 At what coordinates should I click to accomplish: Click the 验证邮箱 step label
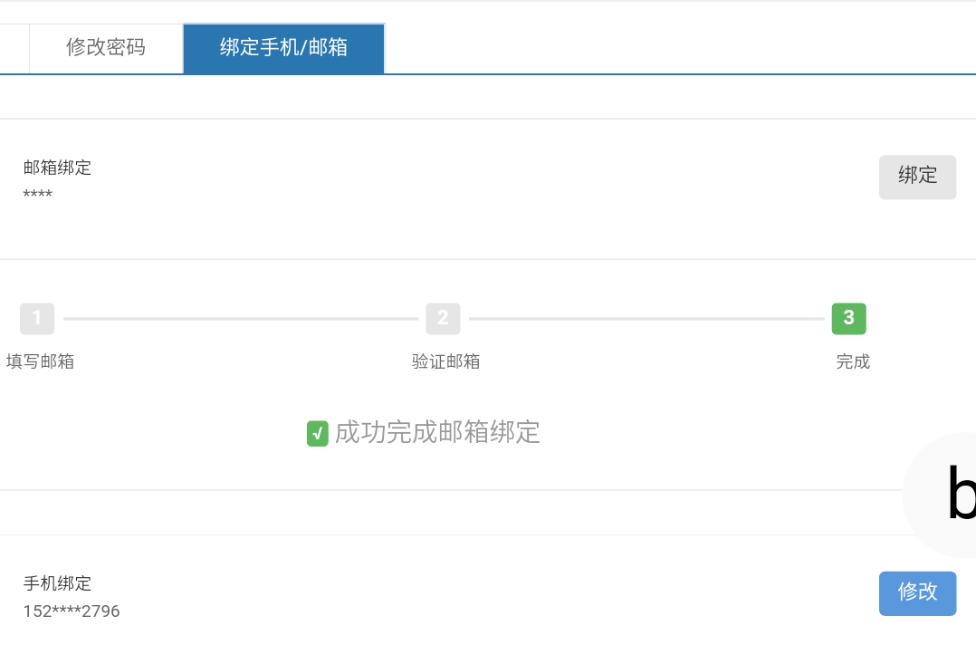coord(445,361)
